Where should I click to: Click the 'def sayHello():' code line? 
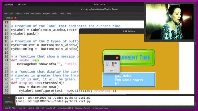tap(26, 60)
